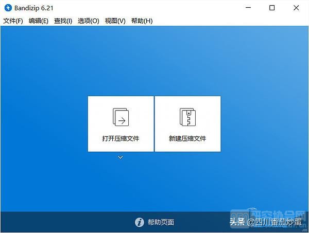Click the 打开压缩文件 tile

point(121,124)
